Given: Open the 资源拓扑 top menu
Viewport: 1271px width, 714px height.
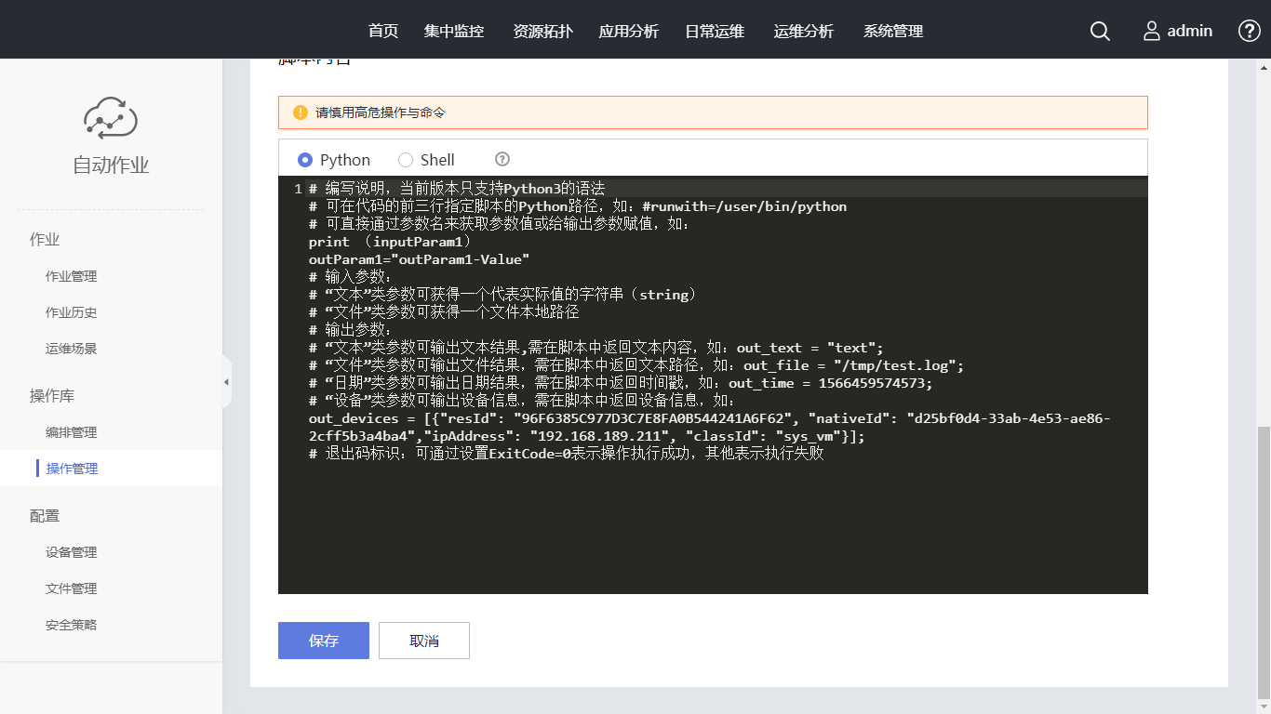Looking at the screenshot, I should pyautogui.click(x=543, y=32).
